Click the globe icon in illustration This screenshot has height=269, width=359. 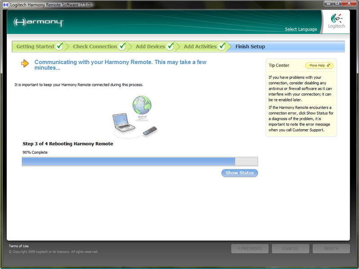[x=142, y=107]
